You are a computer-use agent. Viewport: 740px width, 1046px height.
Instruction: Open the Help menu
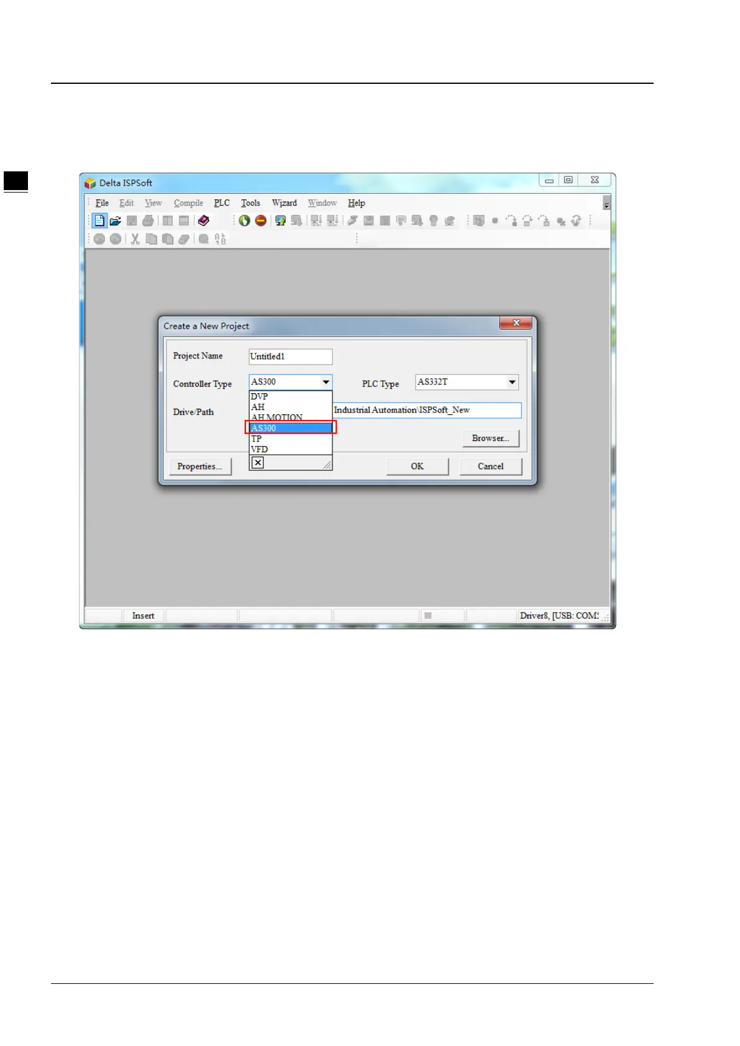pyautogui.click(x=356, y=203)
